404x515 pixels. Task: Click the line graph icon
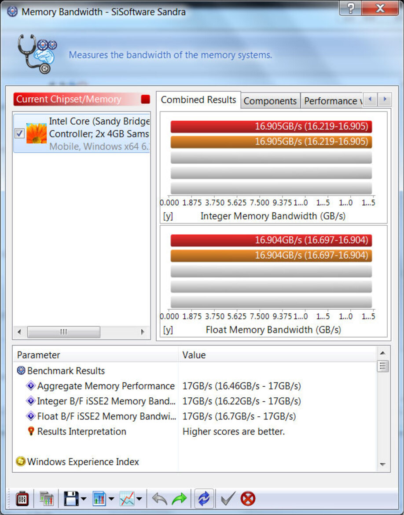click(127, 499)
